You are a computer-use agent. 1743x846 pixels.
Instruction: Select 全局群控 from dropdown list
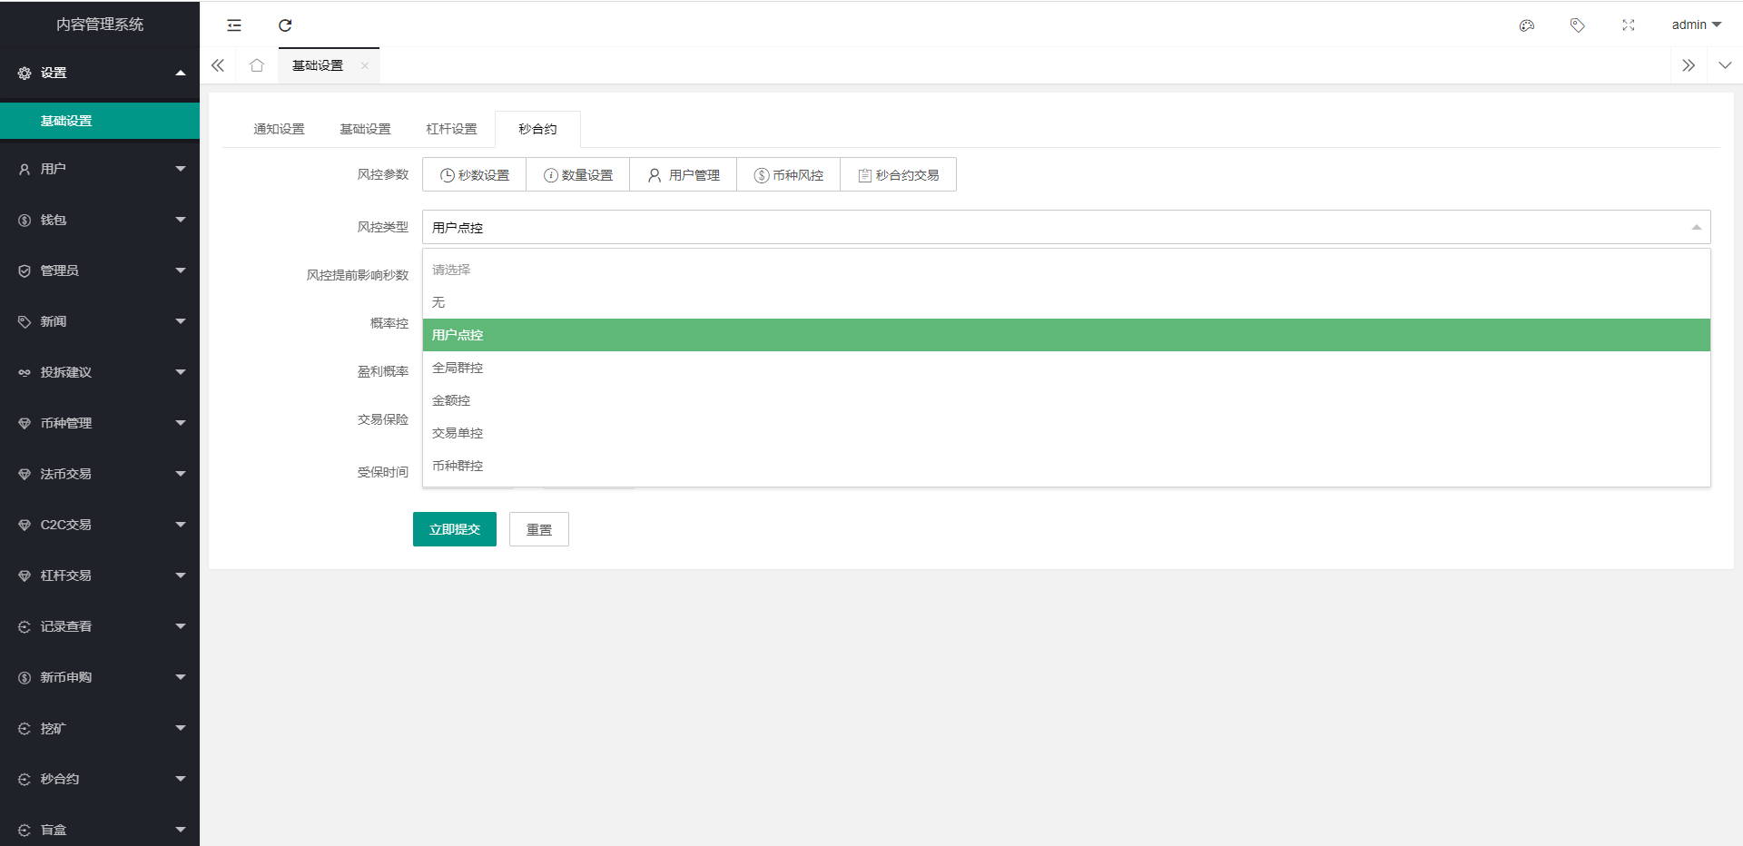point(458,368)
